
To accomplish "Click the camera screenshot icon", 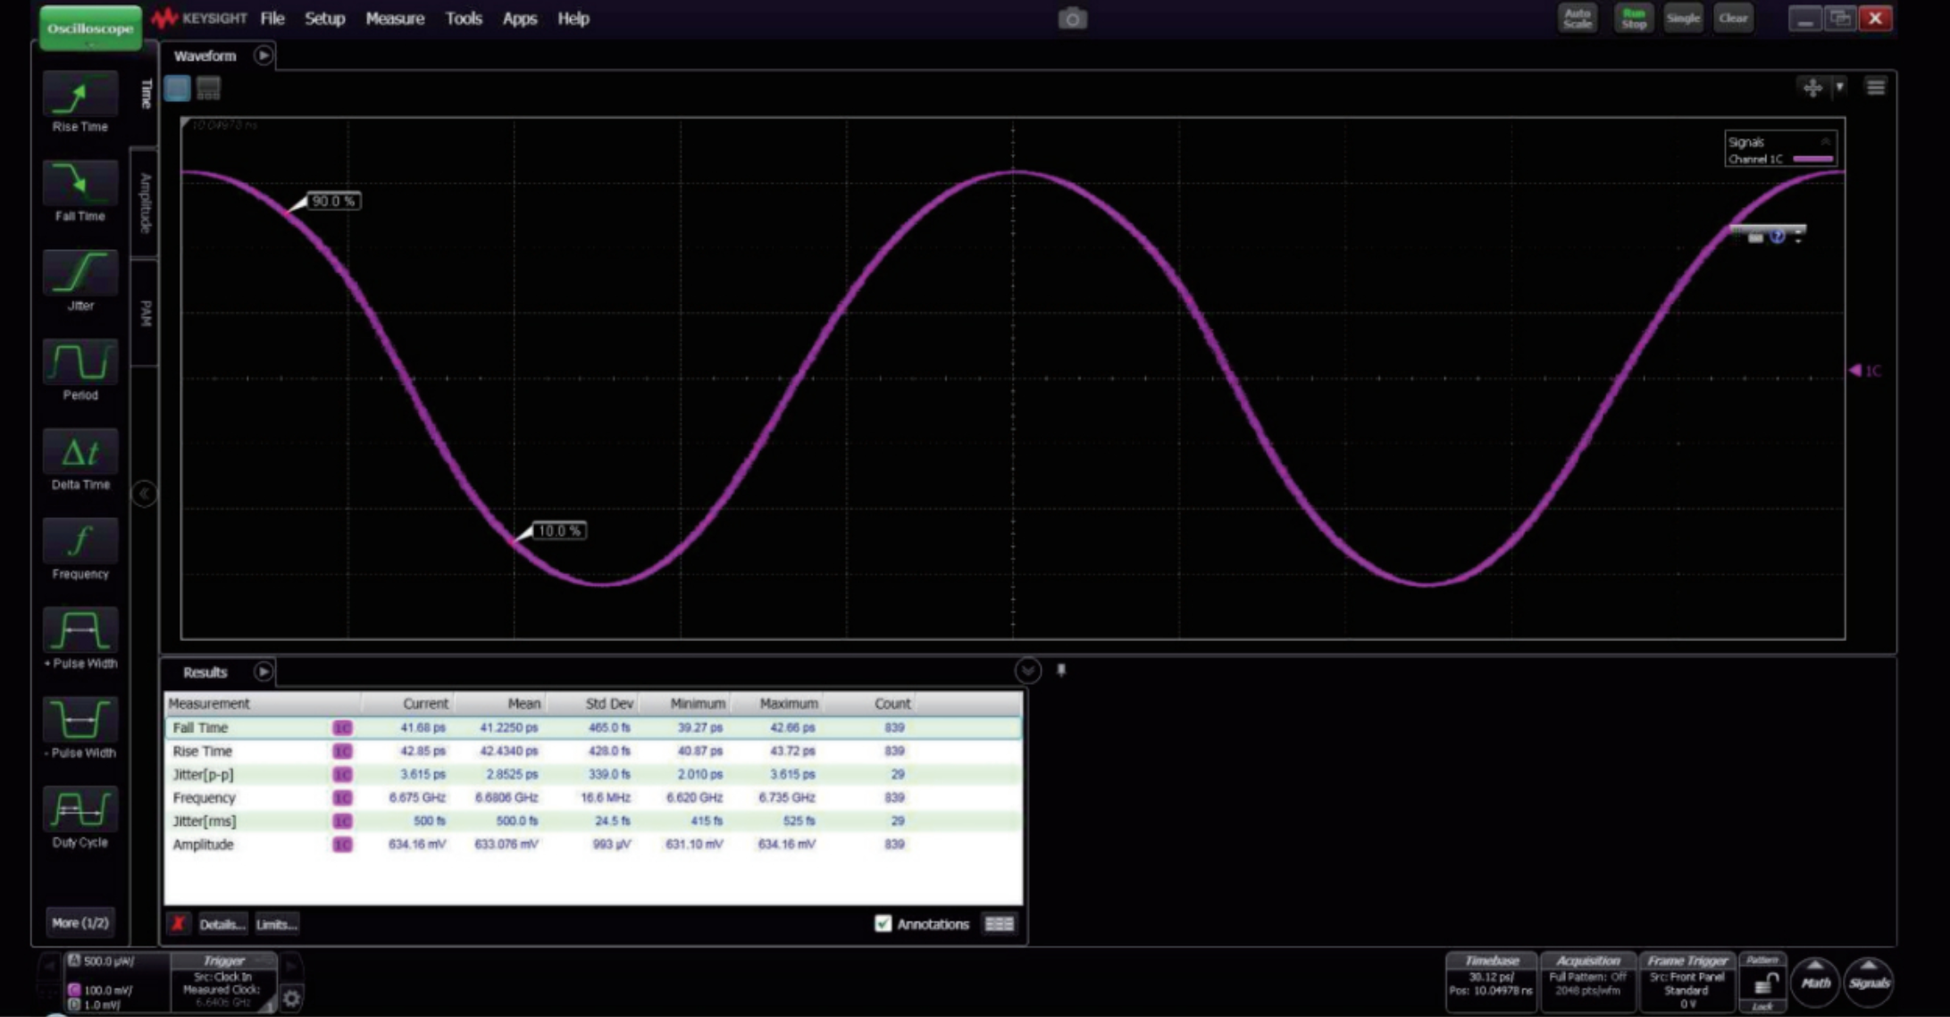I will 1072,19.
